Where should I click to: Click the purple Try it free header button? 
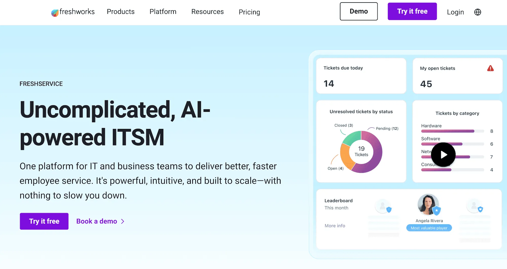pyautogui.click(x=412, y=11)
